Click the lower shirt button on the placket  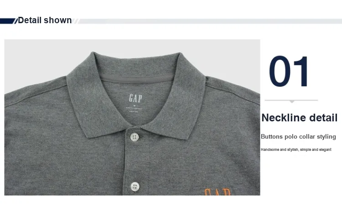click(135, 187)
